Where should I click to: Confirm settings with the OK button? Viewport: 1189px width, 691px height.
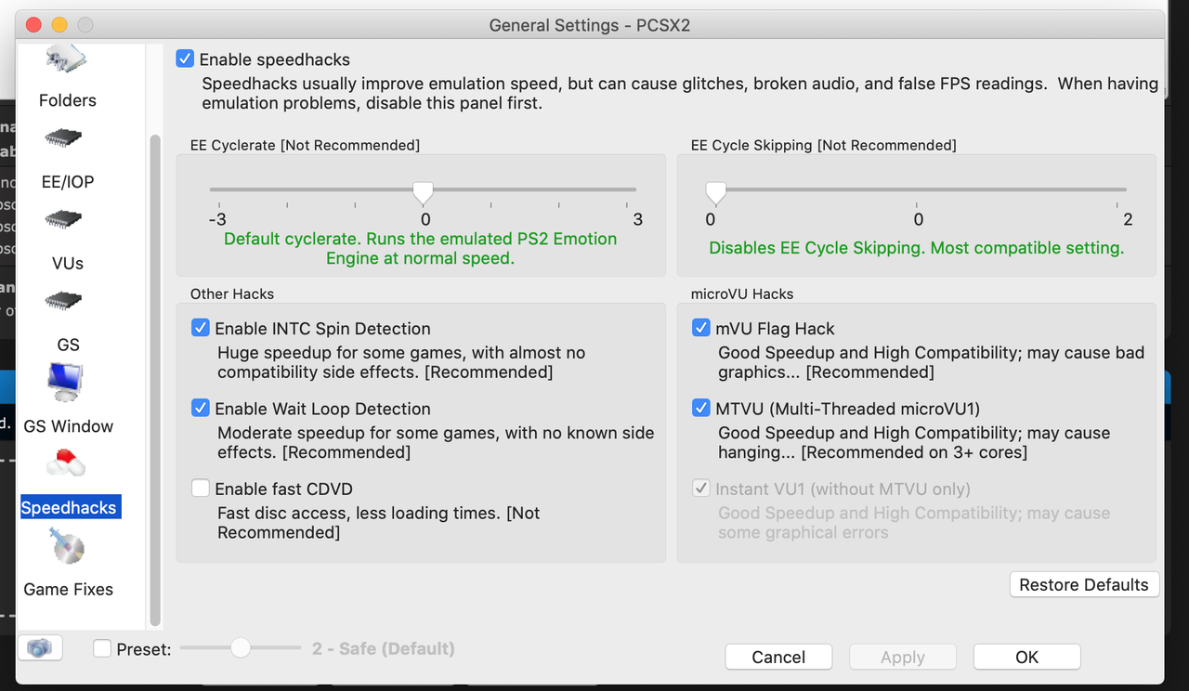[x=1026, y=657]
